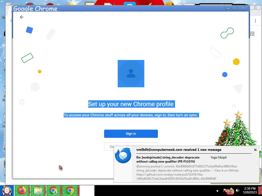Click the sync description text below the heading
Screen dimensions: 262x196
click(x=131, y=115)
